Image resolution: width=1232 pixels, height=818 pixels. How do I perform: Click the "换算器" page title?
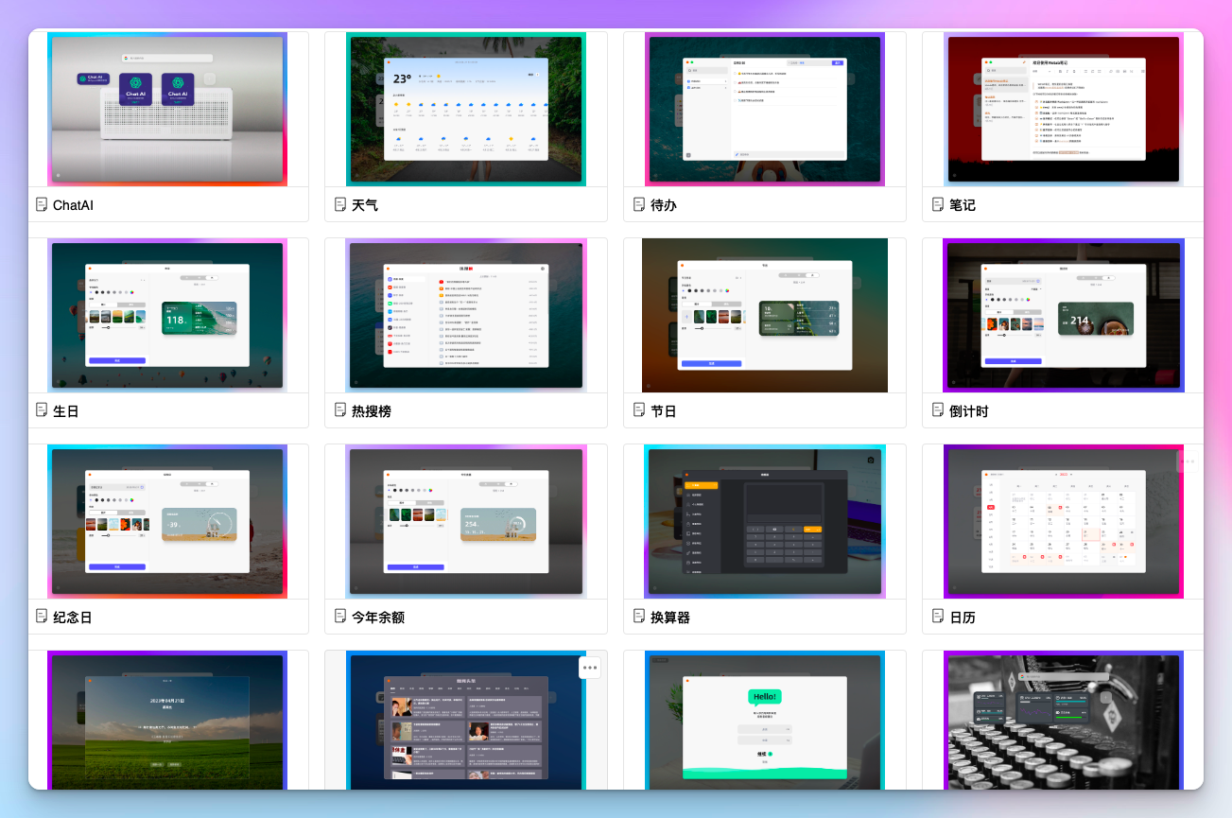[x=670, y=618]
